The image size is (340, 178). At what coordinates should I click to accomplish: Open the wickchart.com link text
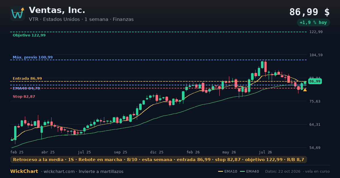click(x=59, y=172)
